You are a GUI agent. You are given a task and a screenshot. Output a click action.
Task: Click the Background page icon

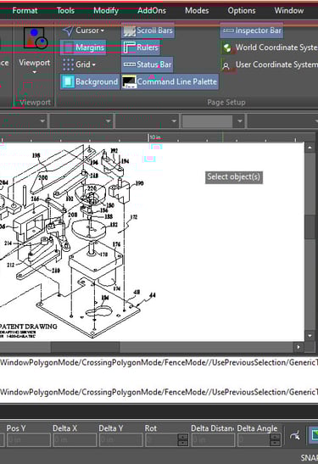point(68,81)
